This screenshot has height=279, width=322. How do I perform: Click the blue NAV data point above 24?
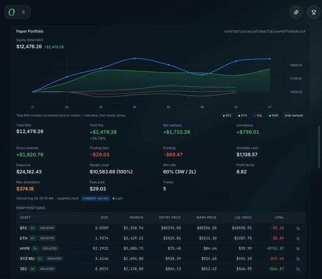(134, 59)
